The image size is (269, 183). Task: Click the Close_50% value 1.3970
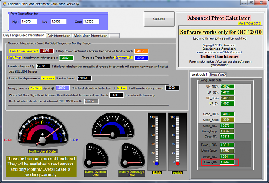[227, 126]
